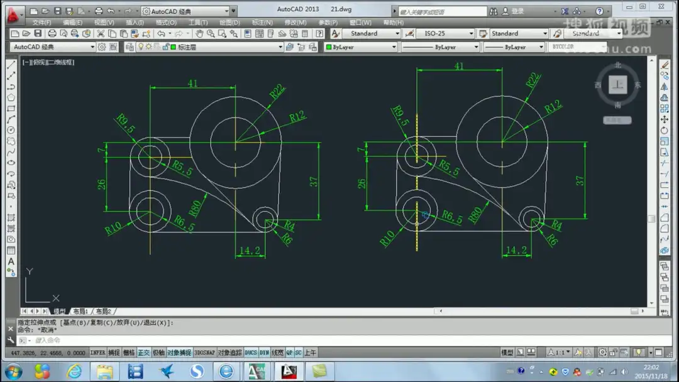Toggle 极轴 polar tracking
Screen dimensions: 679x382
click(158, 352)
